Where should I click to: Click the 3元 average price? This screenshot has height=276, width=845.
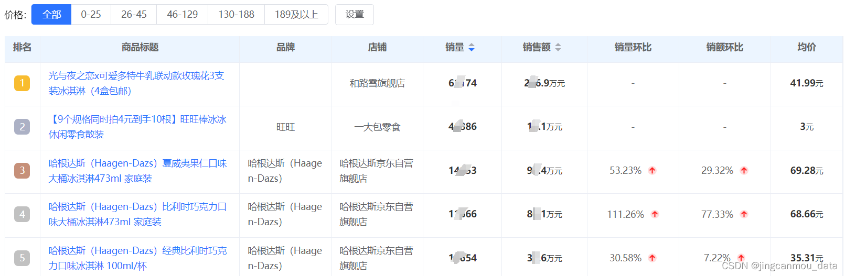pyautogui.click(x=807, y=127)
